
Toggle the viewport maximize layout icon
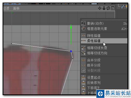[x=113, y=8]
